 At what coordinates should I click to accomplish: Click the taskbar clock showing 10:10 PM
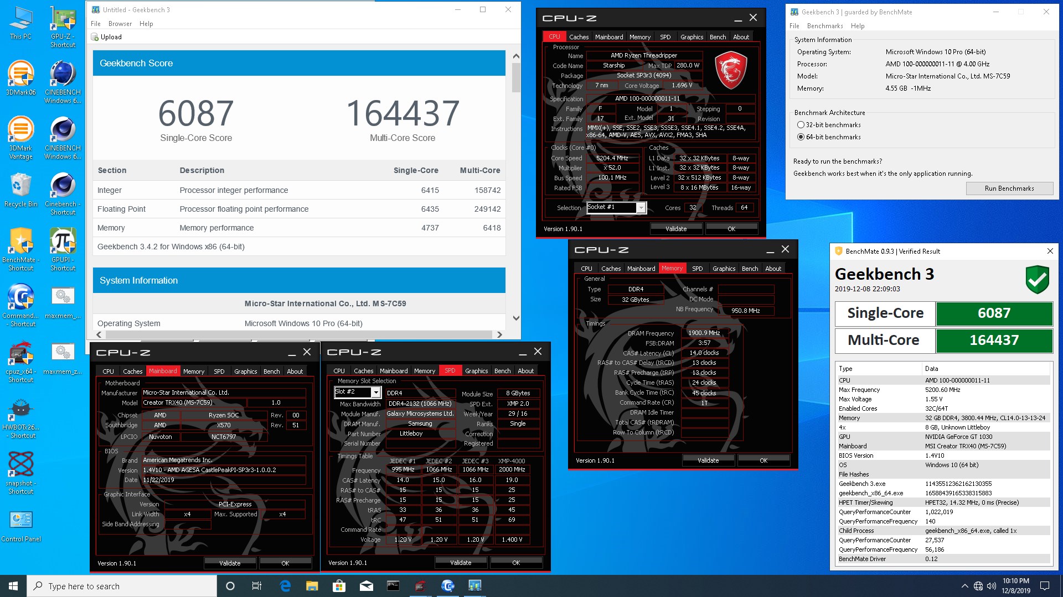[x=1016, y=586]
